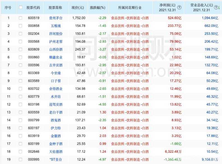
Task: Click net profit value 524.60亿
Action: (x=175, y=18)
